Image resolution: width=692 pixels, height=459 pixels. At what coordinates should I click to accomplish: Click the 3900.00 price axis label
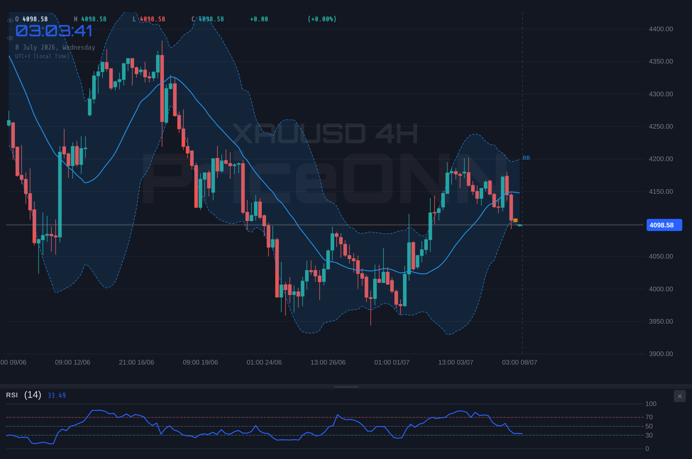click(661, 354)
